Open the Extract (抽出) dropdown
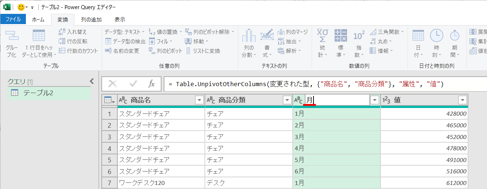The height and width of the screenshot is (189, 487). [x=289, y=41]
